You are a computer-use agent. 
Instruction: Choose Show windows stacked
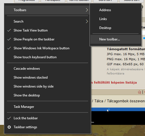47,77
